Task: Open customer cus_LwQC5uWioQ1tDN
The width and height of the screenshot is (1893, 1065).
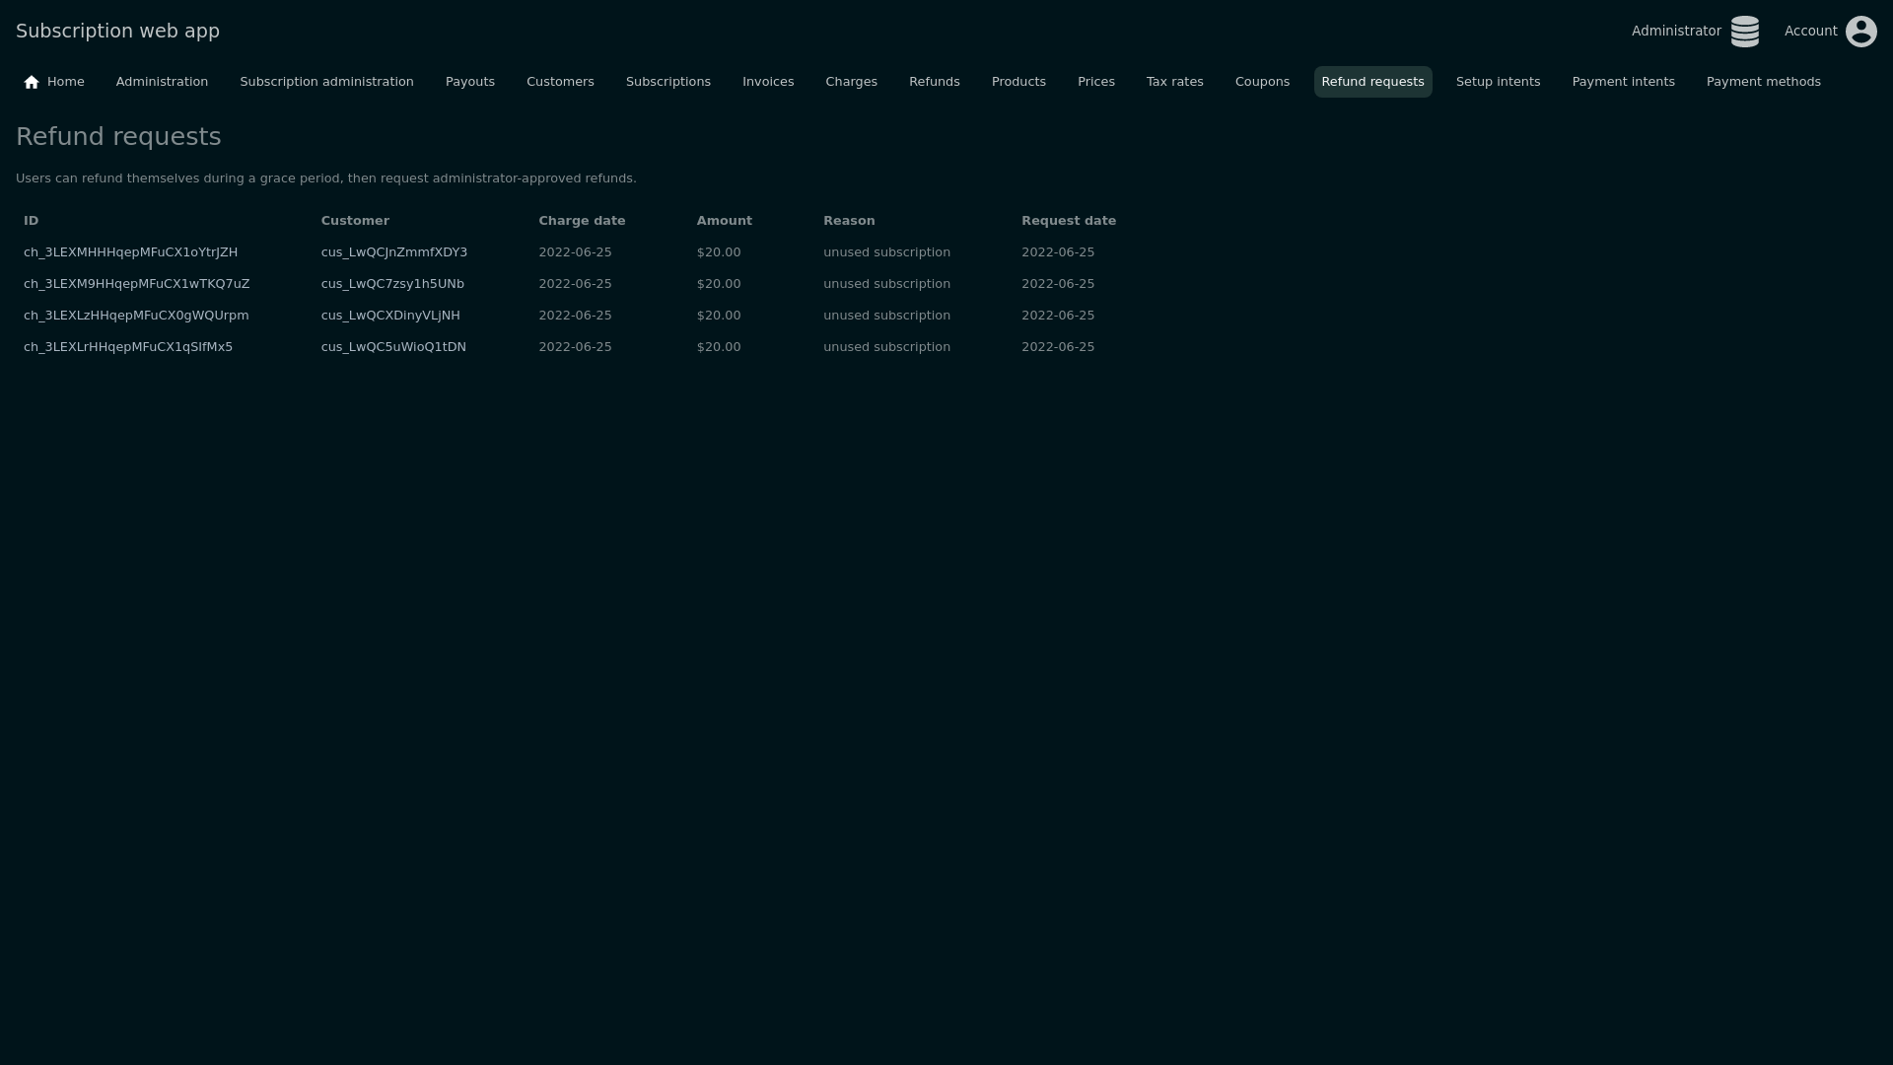Action: pyautogui.click(x=393, y=347)
